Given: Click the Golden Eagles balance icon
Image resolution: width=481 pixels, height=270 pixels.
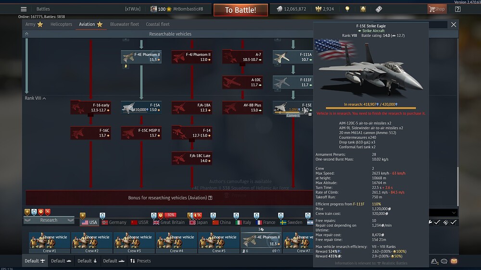Looking at the screenshot, I should click(318, 9).
